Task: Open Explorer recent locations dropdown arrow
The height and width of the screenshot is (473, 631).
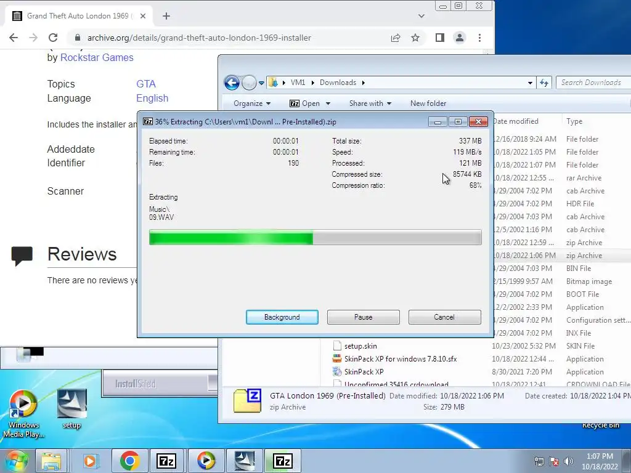Action: point(261,83)
